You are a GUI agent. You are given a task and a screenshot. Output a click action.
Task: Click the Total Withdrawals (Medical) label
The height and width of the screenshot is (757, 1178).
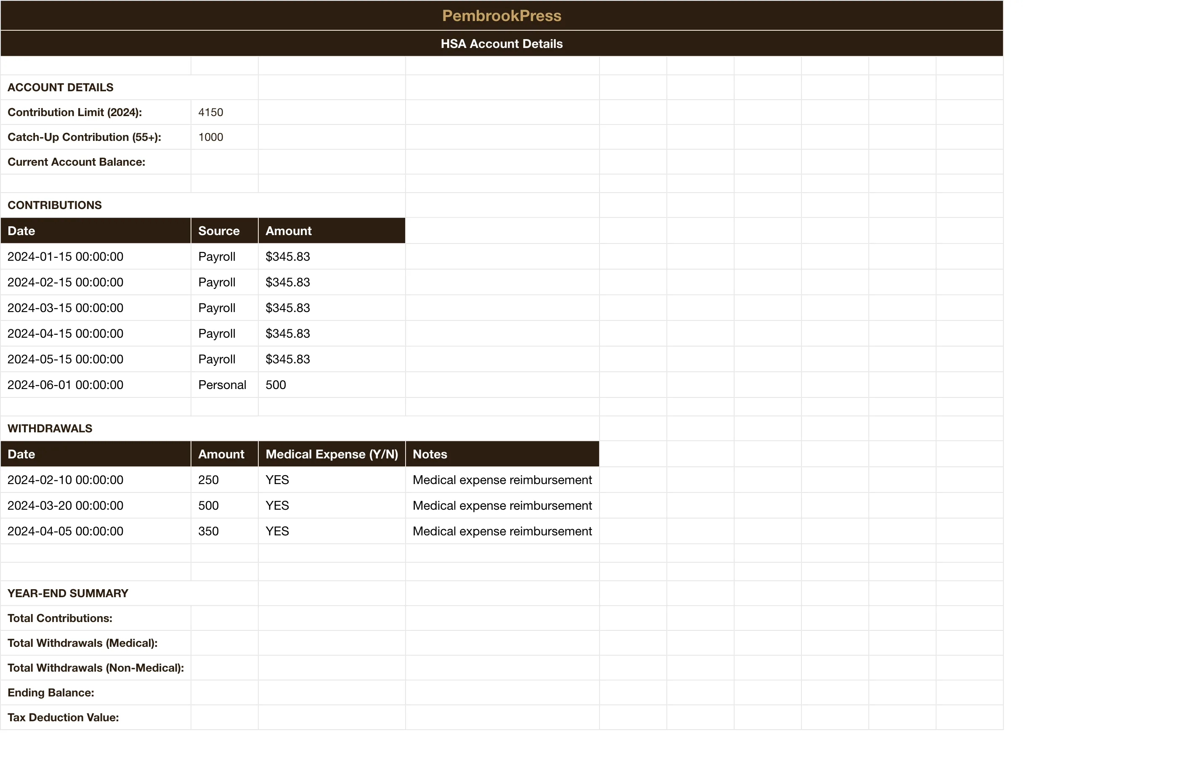[x=96, y=643]
